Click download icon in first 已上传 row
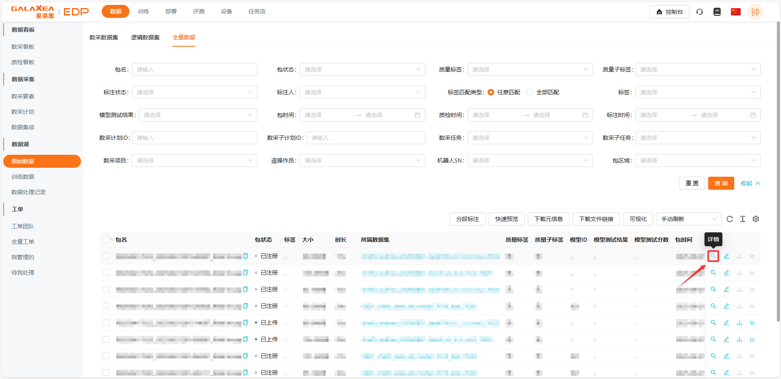781x379 pixels. click(739, 323)
